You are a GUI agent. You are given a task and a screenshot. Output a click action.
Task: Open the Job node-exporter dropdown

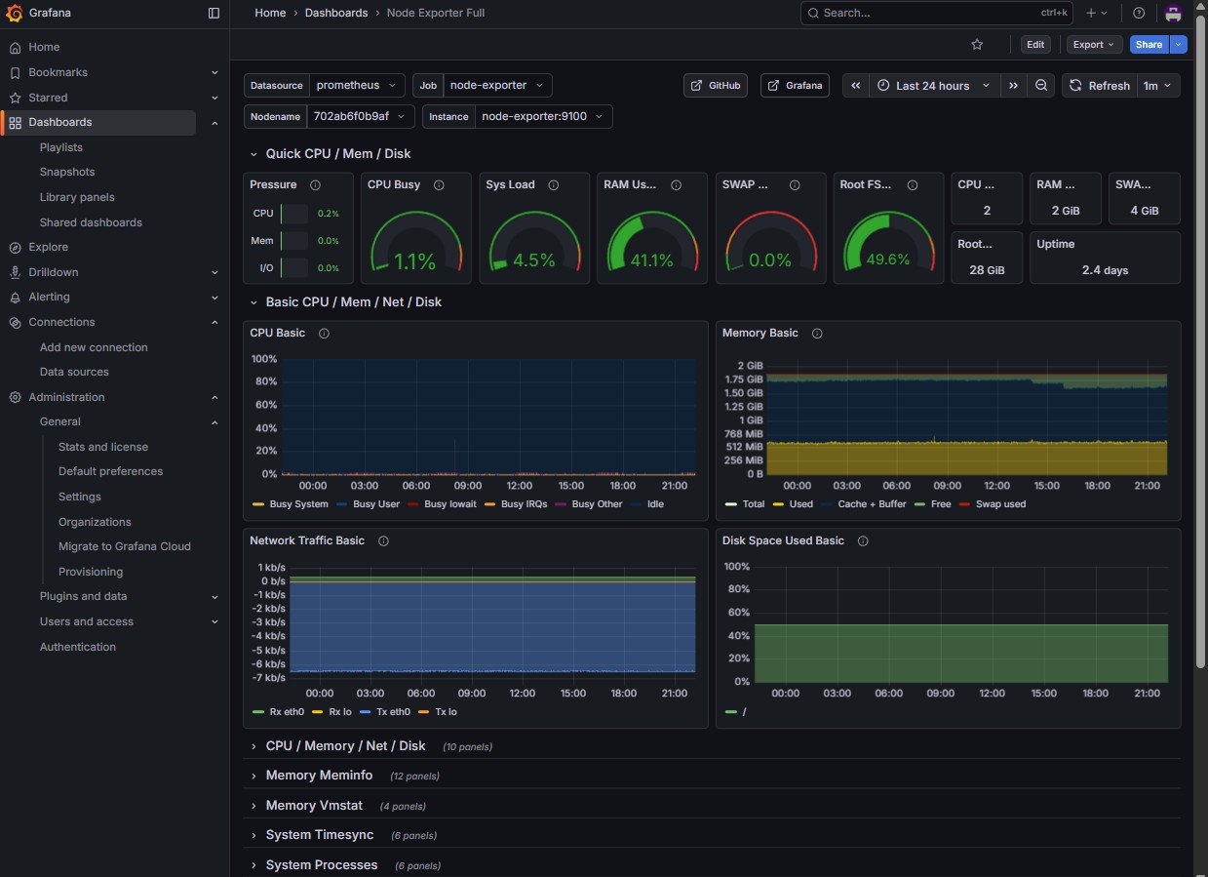pos(498,85)
